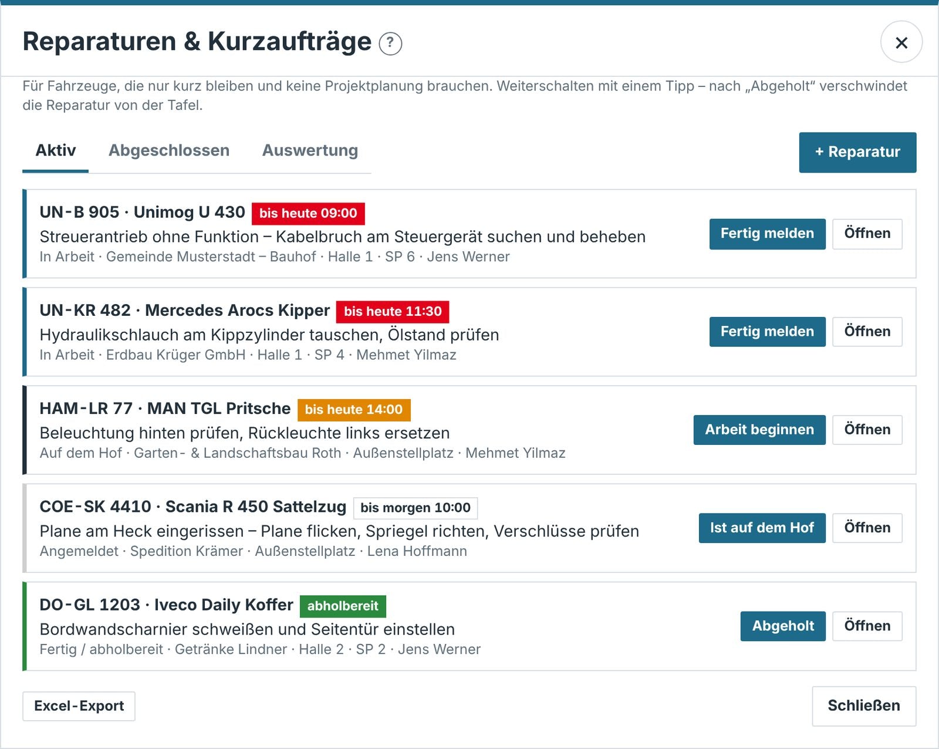Click the Hydraulikschlauch am Kippzylinder description
Screen dimensions: 939x749
pos(269,335)
